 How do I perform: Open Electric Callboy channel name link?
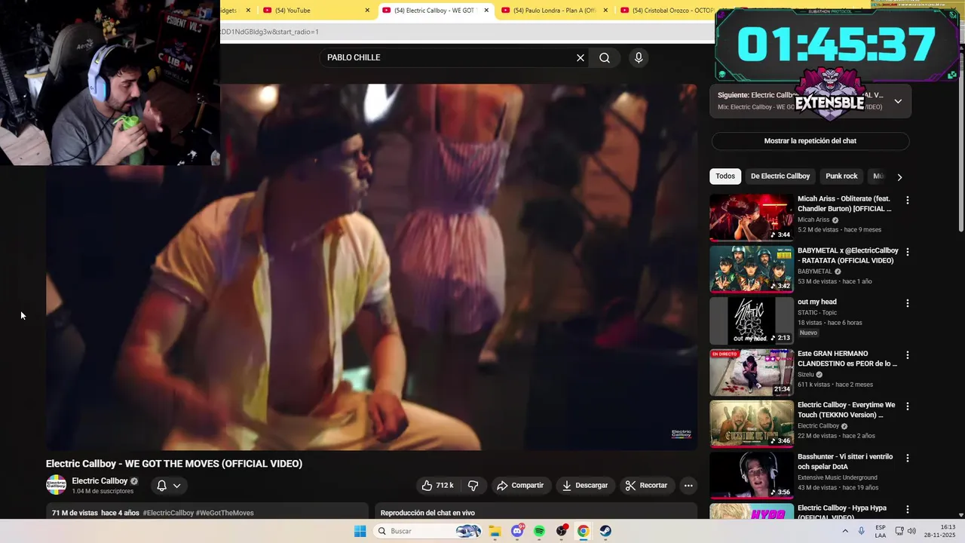pyautogui.click(x=100, y=481)
